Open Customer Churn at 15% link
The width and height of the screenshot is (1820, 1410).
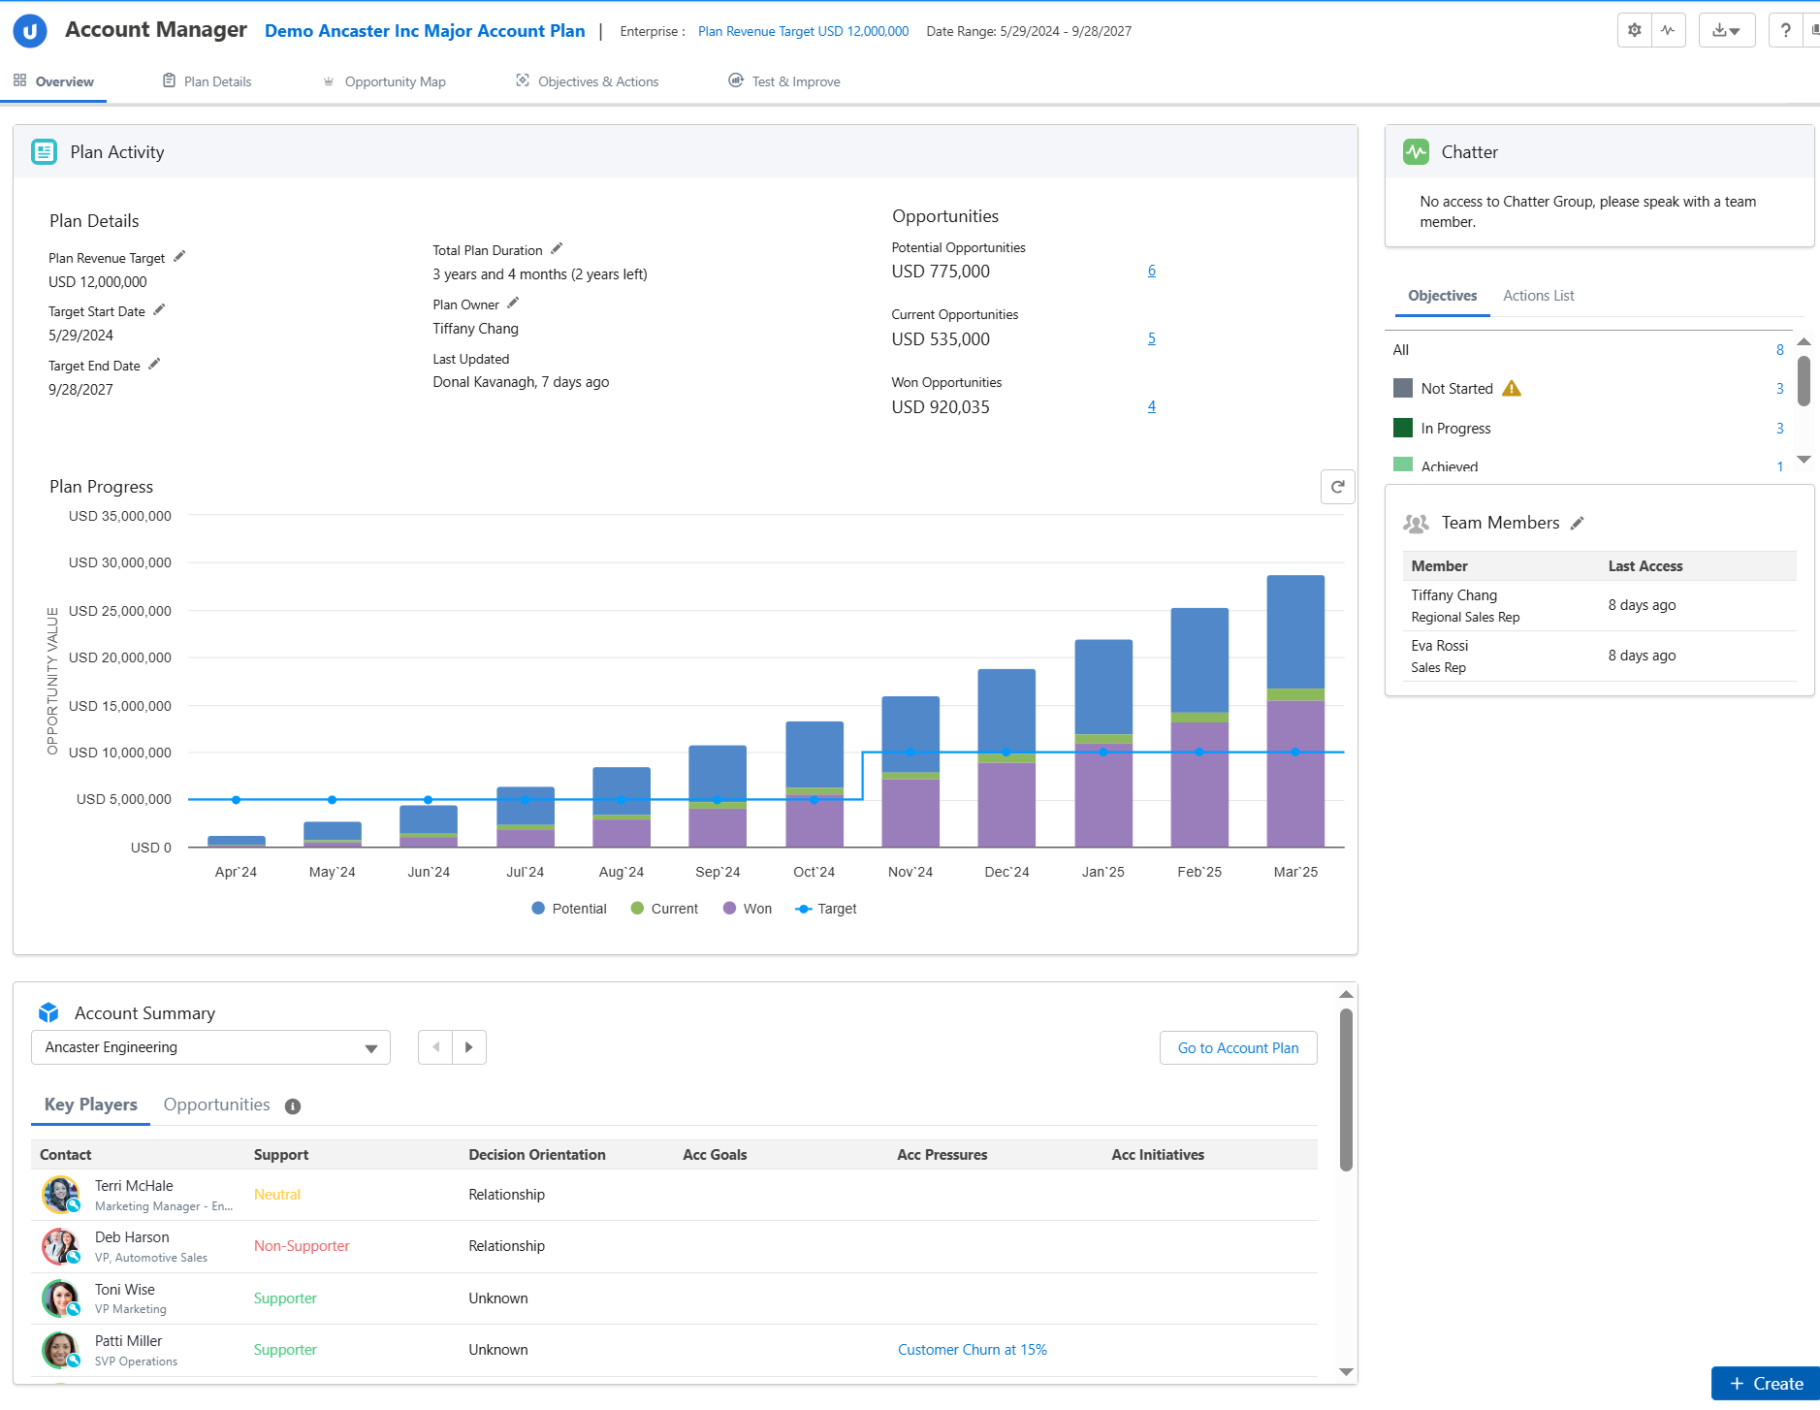972,1350
